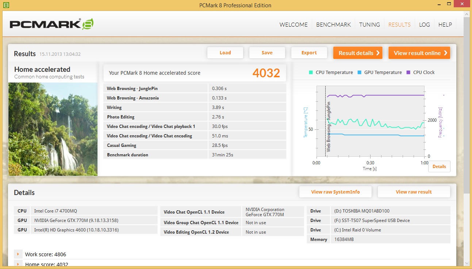Viewport: 472px width, 269px height.
Task: Select the RESULTS tab
Action: [x=399, y=25]
